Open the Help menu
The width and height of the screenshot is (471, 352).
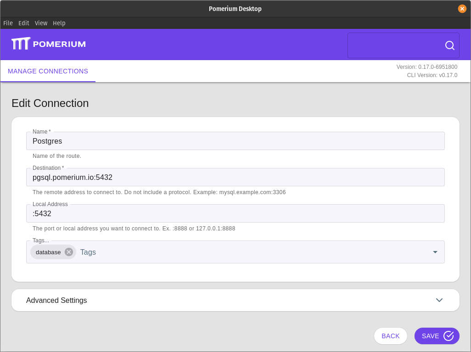pyautogui.click(x=59, y=23)
